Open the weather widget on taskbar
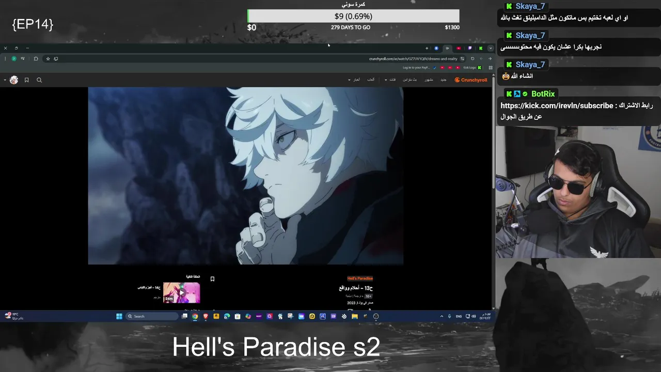The height and width of the screenshot is (372, 661). tap(13, 316)
